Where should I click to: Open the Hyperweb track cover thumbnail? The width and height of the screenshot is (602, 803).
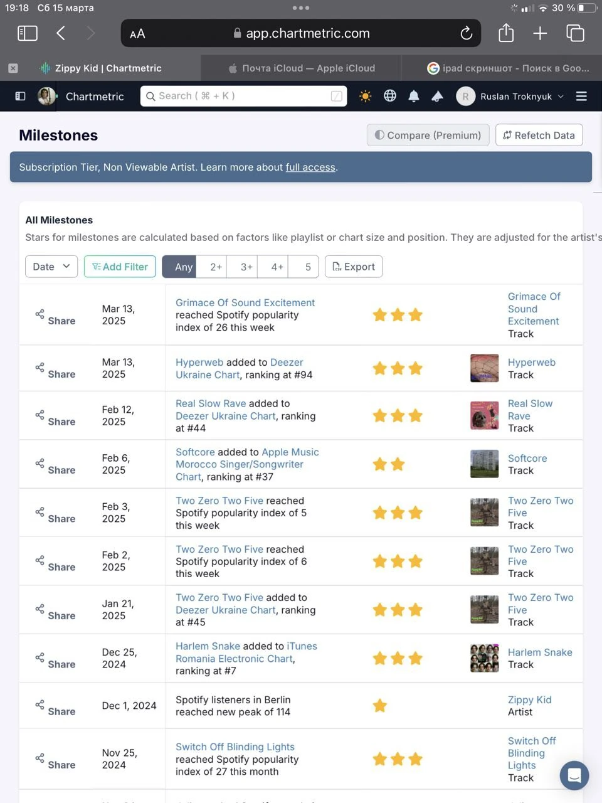pyautogui.click(x=485, y=368)
